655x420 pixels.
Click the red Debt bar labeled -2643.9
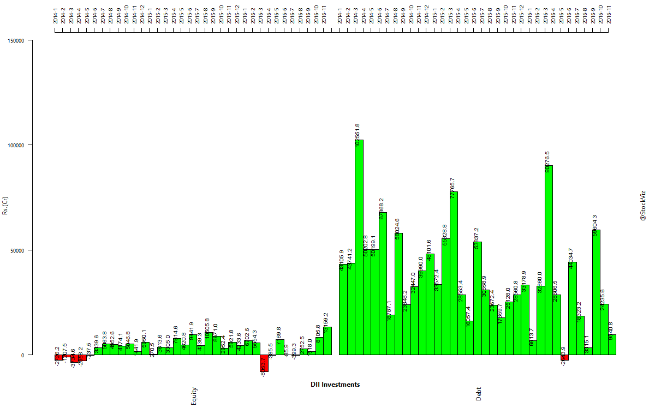point(565,358)
